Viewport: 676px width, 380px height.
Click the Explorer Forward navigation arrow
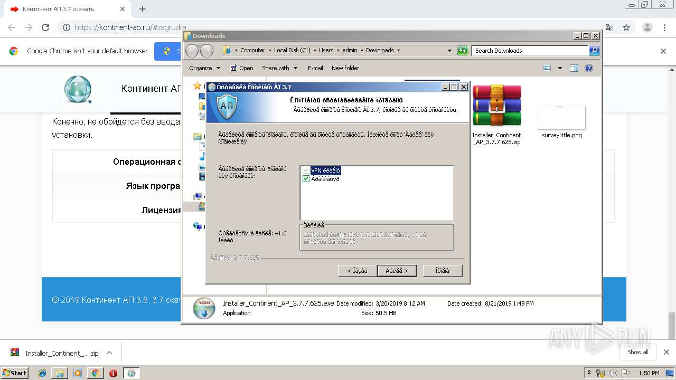tap(206, 51)
